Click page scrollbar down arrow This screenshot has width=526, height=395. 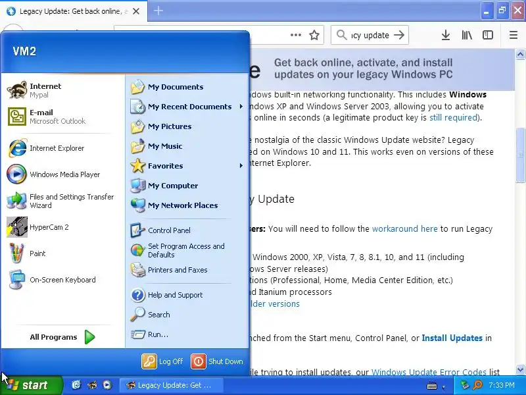pyautogui.click(x=520, y=370)
